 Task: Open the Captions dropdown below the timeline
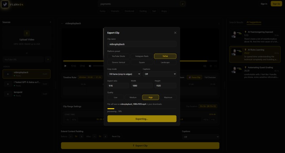coord(200,137)
